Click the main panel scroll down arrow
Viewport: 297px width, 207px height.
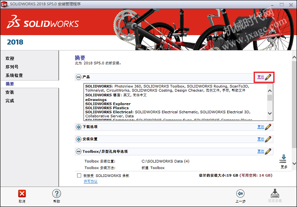[294, 163]
